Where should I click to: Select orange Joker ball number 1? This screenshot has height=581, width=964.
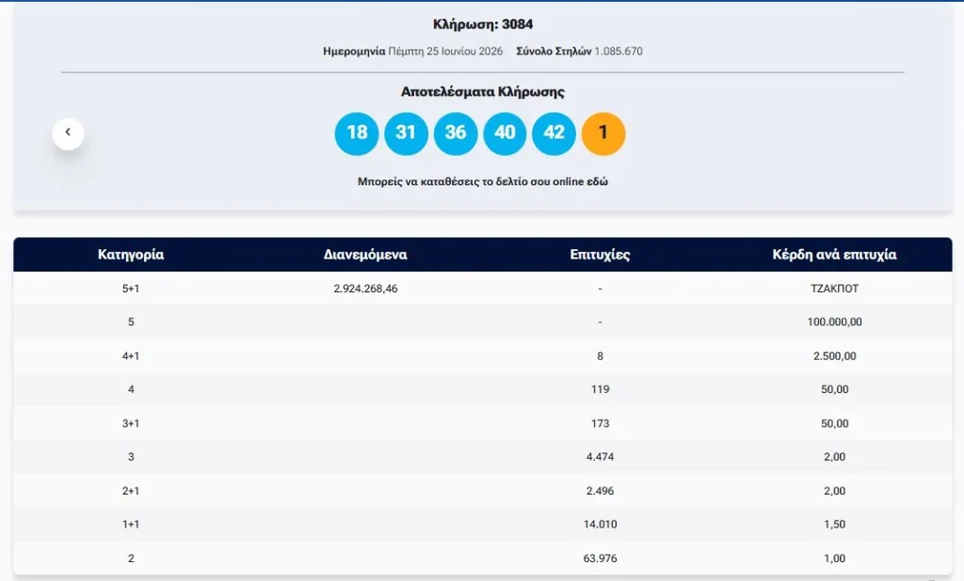(x=603, y=133)
